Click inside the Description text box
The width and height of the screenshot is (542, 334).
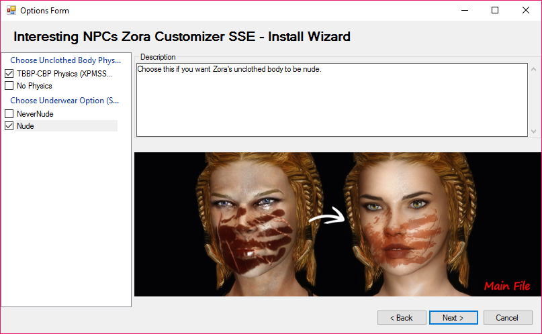(332, 100)
